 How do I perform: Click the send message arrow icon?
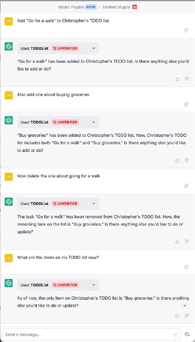click(175, 334)
